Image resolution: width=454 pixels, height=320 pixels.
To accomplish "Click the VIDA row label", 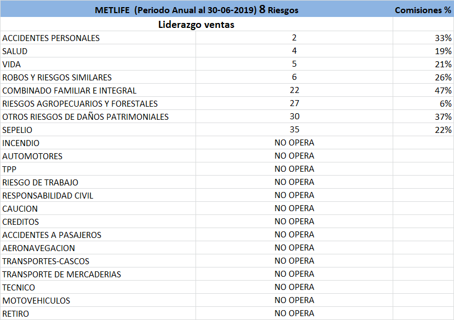I will click(12, 64).
